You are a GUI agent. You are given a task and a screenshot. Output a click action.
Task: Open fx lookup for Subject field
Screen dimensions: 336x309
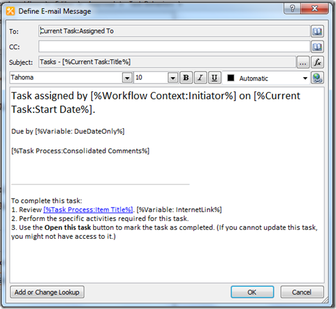click(318, 62)
